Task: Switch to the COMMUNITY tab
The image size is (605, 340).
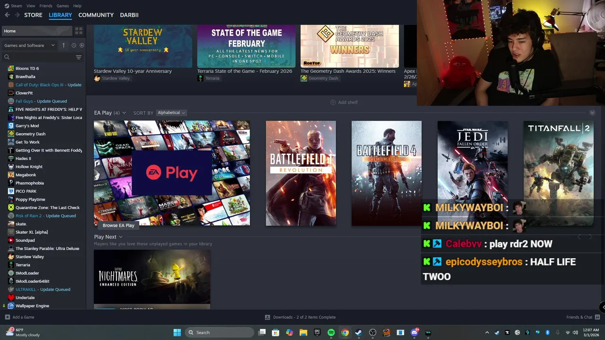Action: 96,15
